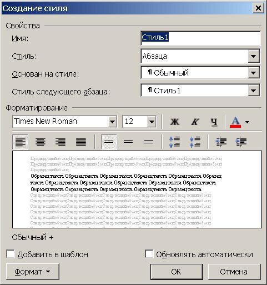Open the font size dropdown
Image resolution: width=267 pixels, height=285 pixels.
click(152, 122)
